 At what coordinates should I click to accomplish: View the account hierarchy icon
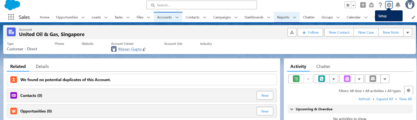[292, 32]
